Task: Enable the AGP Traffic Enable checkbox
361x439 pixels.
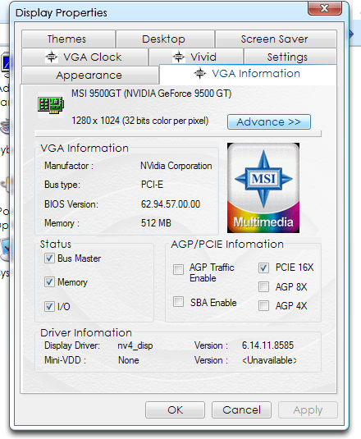Action: click(179, 270)
